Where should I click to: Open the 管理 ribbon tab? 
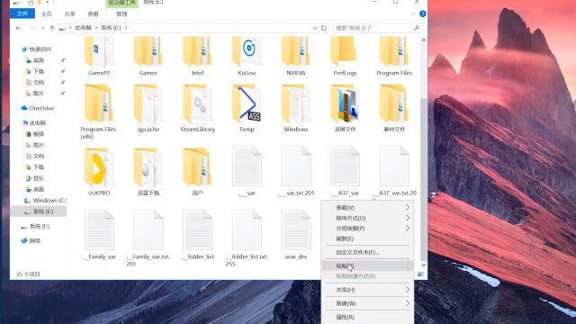click(x=121, y=14)
